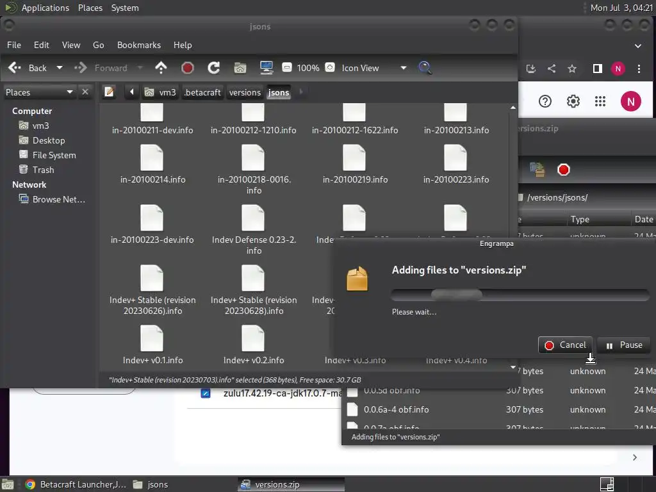656x492 pixels.
Task: Zoom out with the minus icon
Action: pos(287,67)
